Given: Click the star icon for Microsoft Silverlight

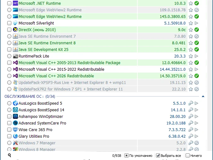Looking at the screenshot, I should 191,23.
